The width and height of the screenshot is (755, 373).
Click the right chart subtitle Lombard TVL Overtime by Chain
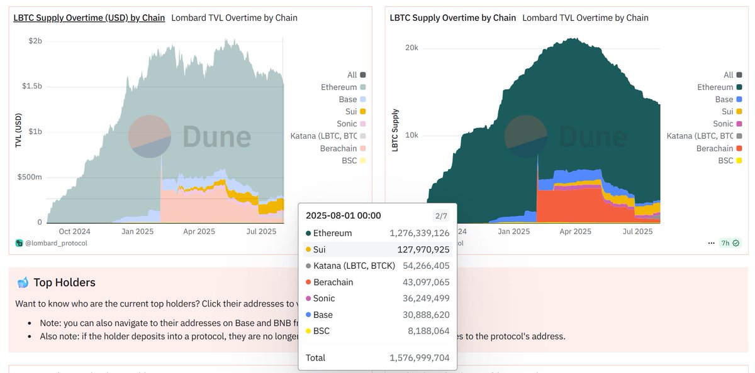click(x=586, y=18)
